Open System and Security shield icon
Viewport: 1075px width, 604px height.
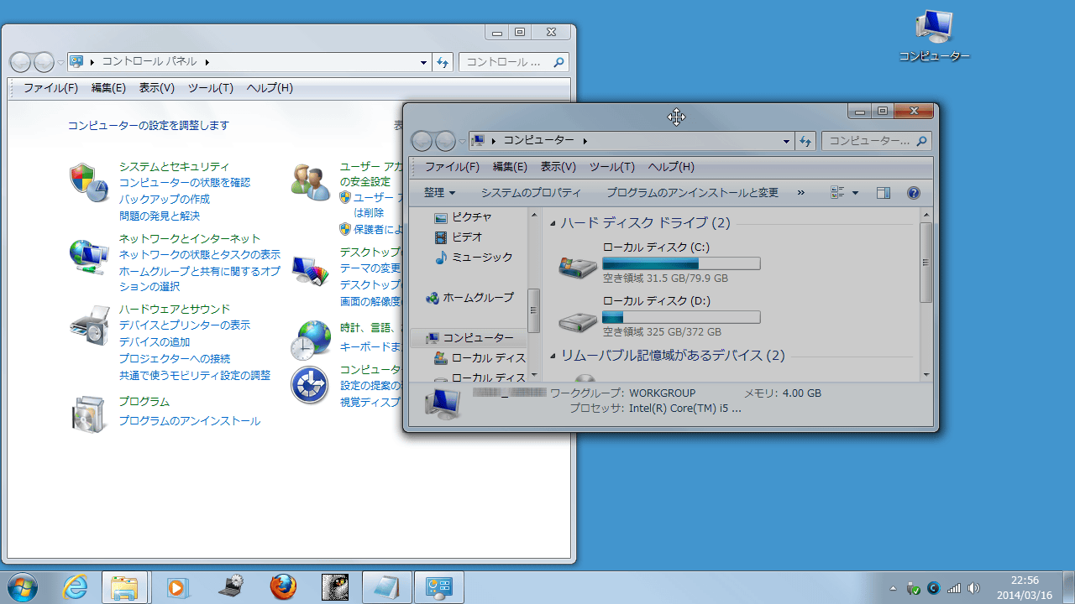tap(89, 182)
